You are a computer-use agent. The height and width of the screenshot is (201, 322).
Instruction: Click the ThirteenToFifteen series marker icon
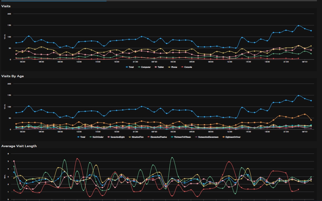pos(172,137)
